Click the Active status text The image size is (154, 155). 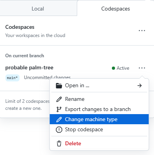coord(123,68)
